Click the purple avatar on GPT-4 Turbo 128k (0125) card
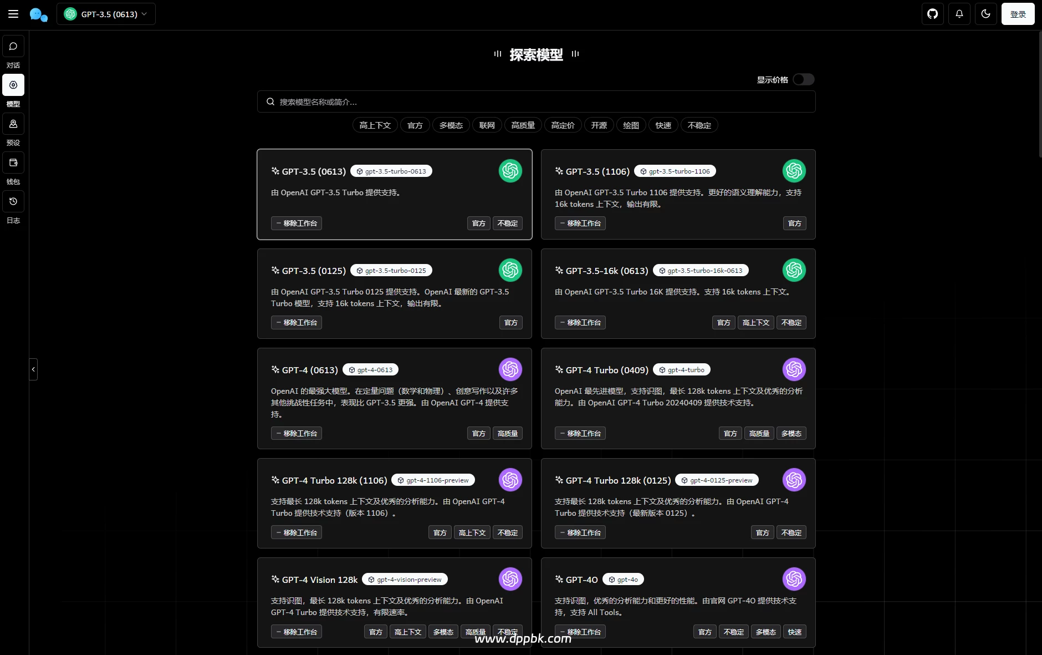The height and width of the screenshot is (655, 1042). [794, 480]
